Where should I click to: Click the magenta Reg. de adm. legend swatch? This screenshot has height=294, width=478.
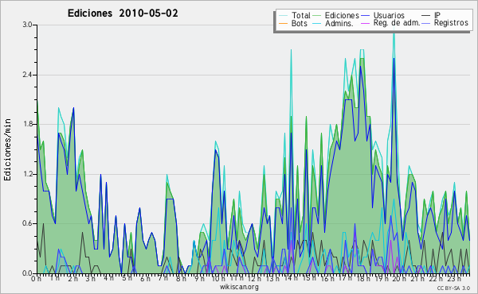(x=366, y=23)
